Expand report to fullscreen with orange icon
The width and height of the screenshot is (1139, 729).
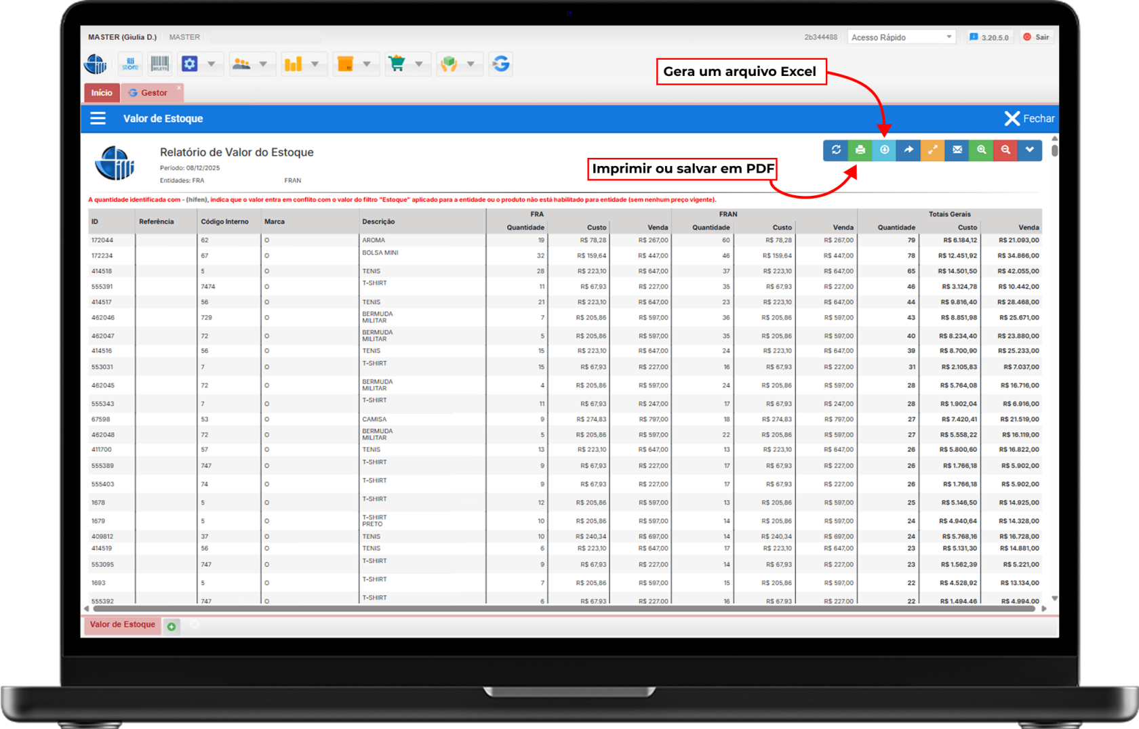coord(933,150)
